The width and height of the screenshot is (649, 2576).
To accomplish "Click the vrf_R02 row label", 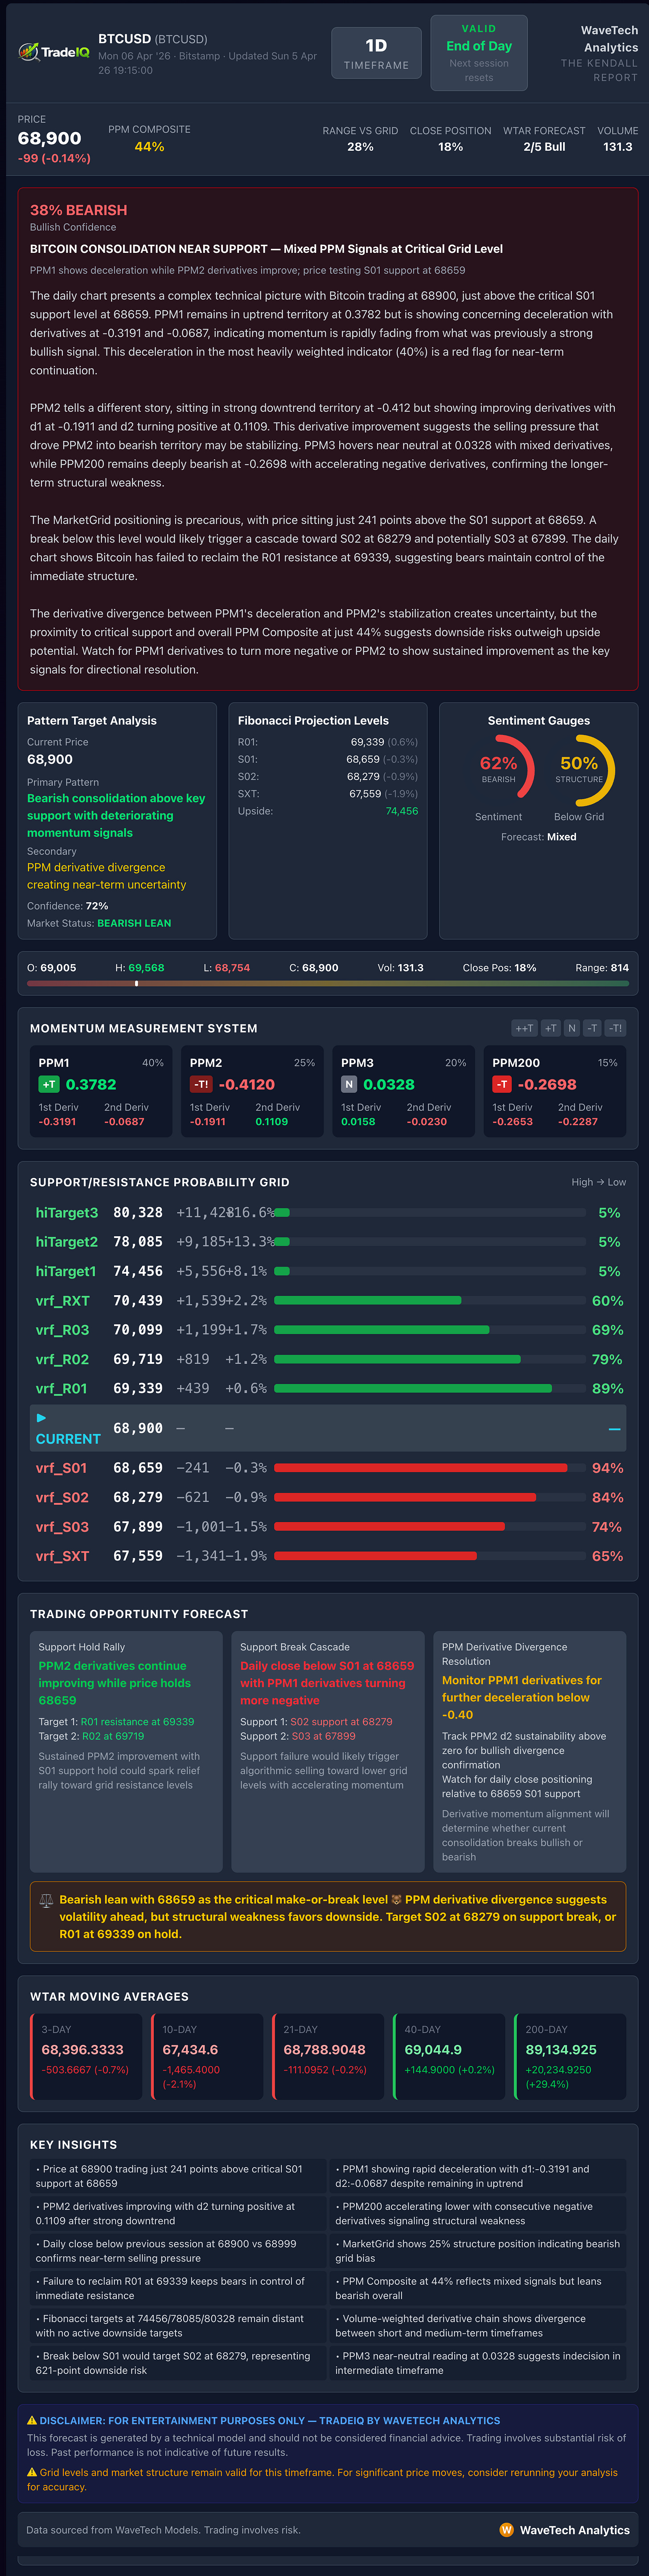I will pyautogui.click(x=63, y=1359).
